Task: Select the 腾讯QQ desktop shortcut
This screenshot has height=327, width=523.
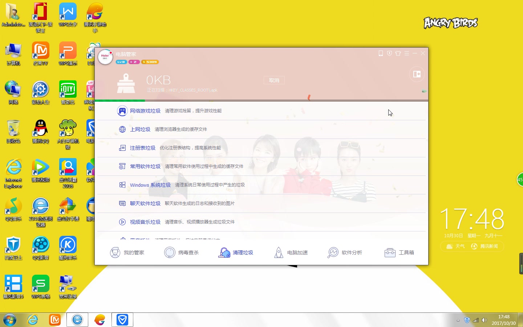Action: [41, 132]
